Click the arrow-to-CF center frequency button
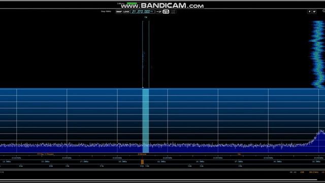 click(x=158, y=12)
